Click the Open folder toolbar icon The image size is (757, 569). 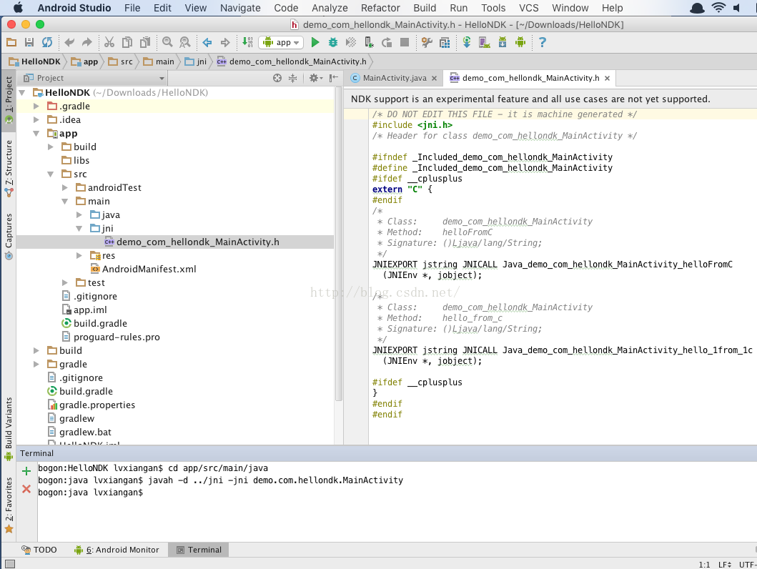pos(11,42)
